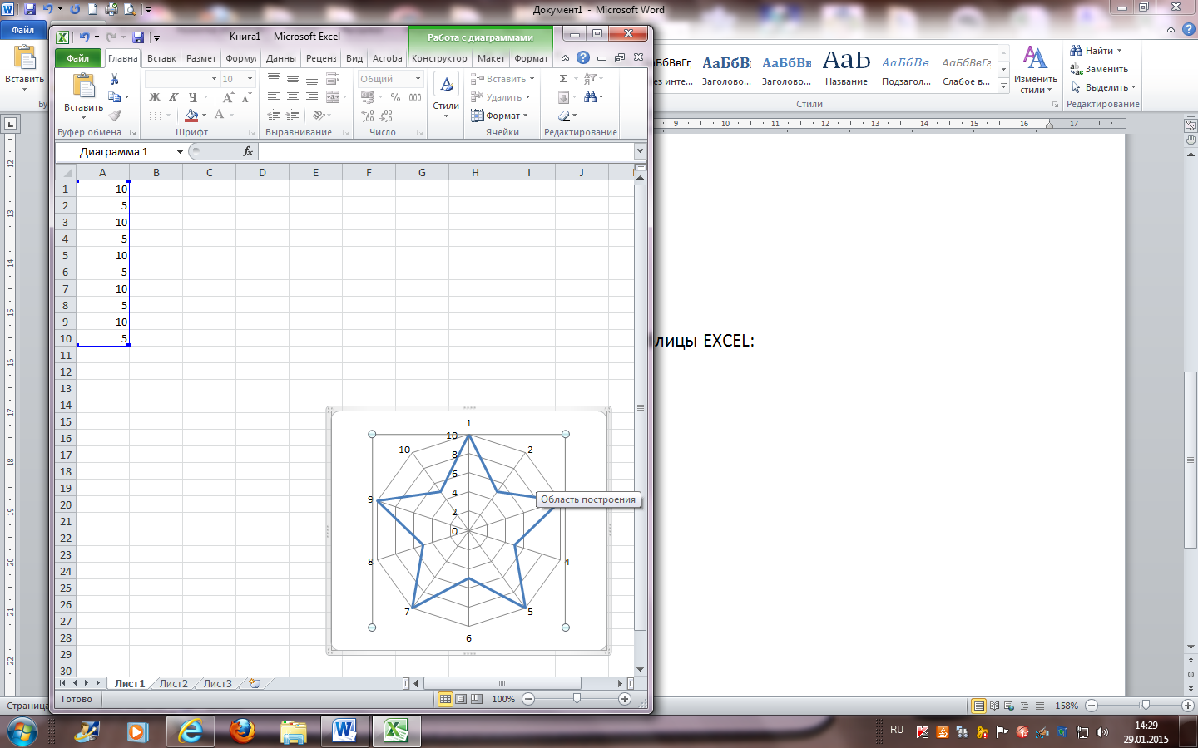
Task: Click the Cut scissors icon in Excel
Action: pyautogui.click(x=115, y=79)
